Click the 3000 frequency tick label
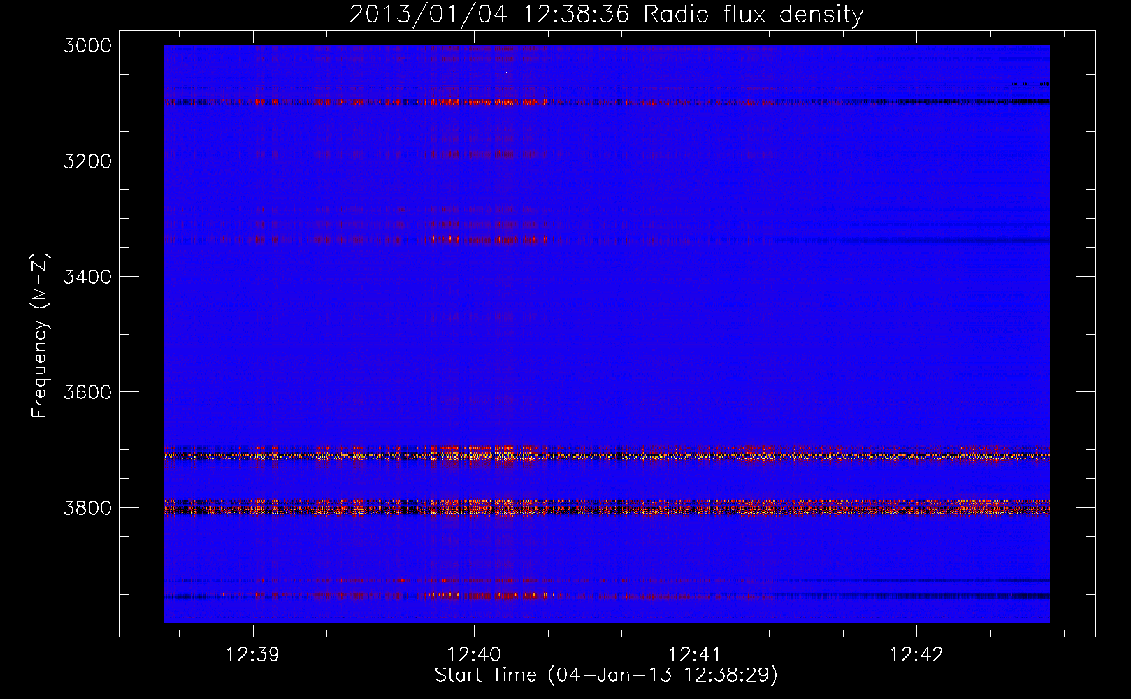The width and height of the screenshot is (1131, 699). [x=87, y=45]
